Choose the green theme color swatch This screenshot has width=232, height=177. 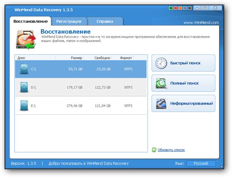point(171,8)
